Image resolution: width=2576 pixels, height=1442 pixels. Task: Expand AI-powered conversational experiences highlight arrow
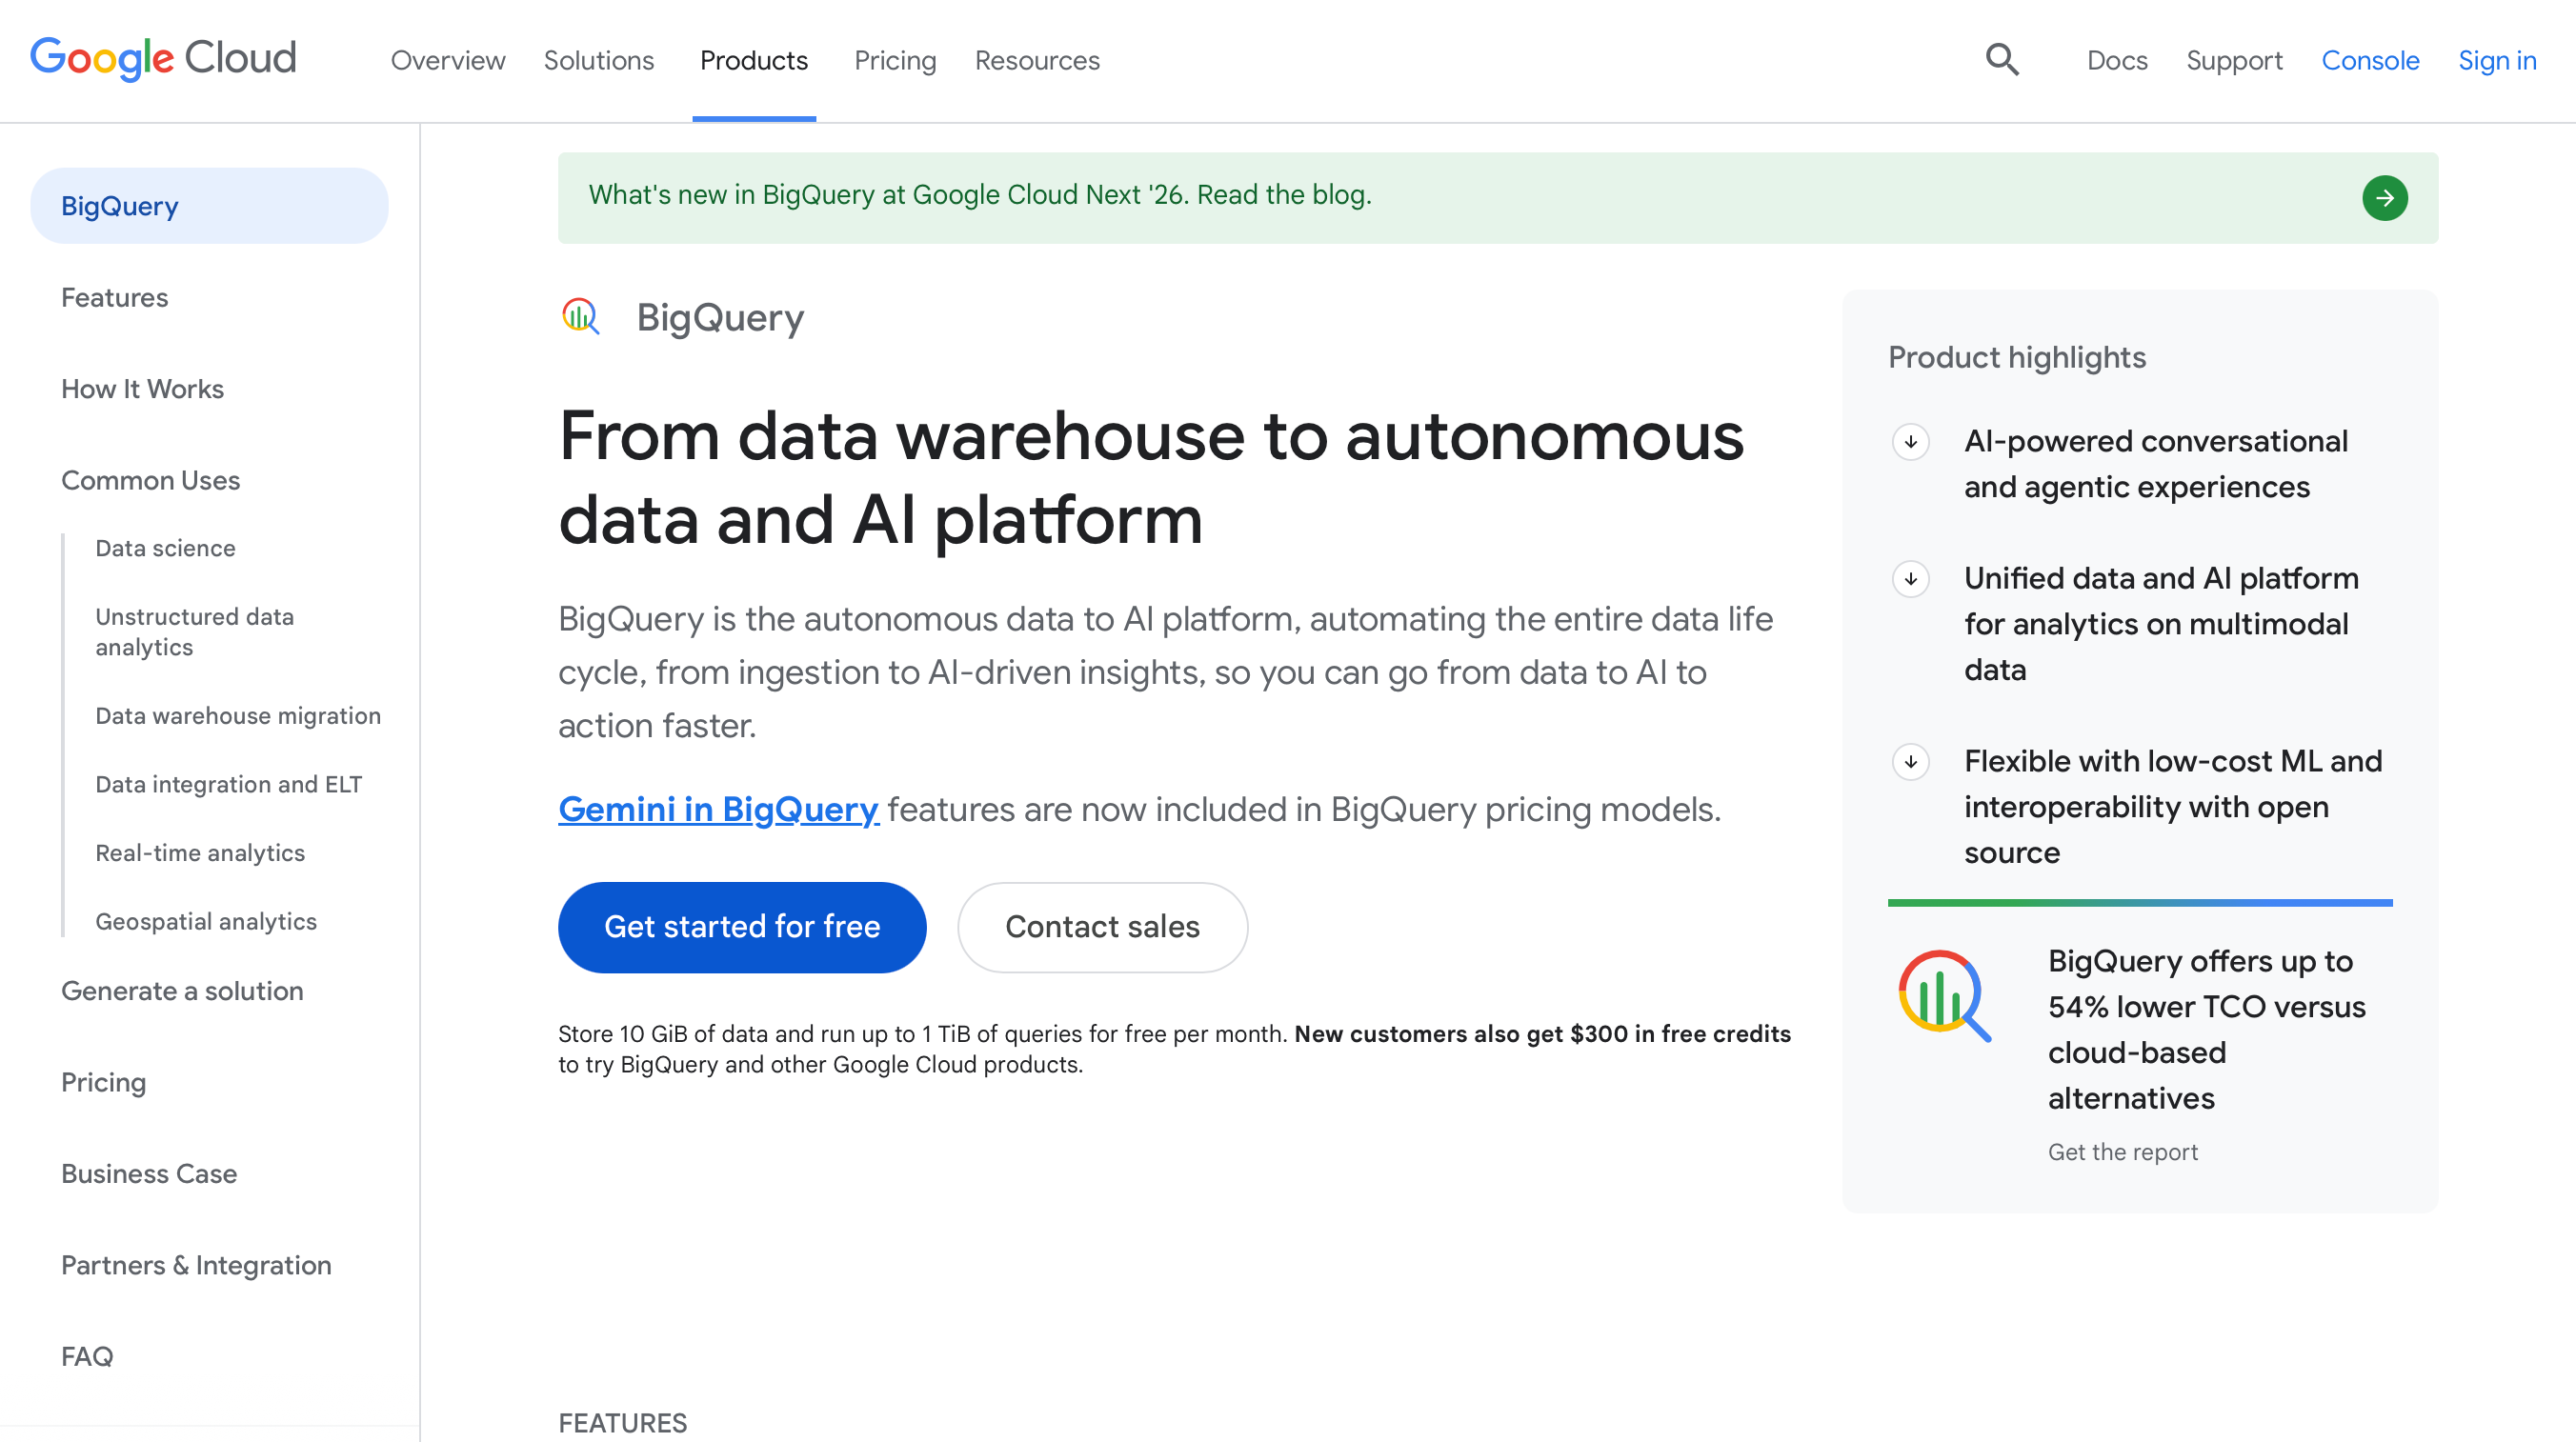pos(1910,441)
